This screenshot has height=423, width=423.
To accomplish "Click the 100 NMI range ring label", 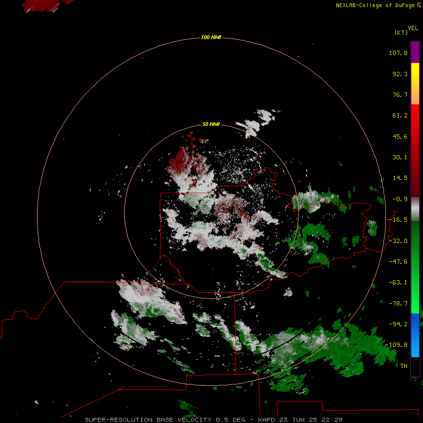I will tap(211, 37).
